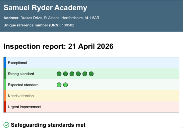The width and height of the screenshot is (183, 133).
Task: Click the Needs attention row
Action: [x=91, y=96]
